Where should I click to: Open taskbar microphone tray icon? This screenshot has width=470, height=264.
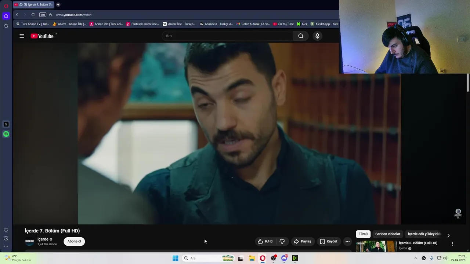(x=431, y=258)
